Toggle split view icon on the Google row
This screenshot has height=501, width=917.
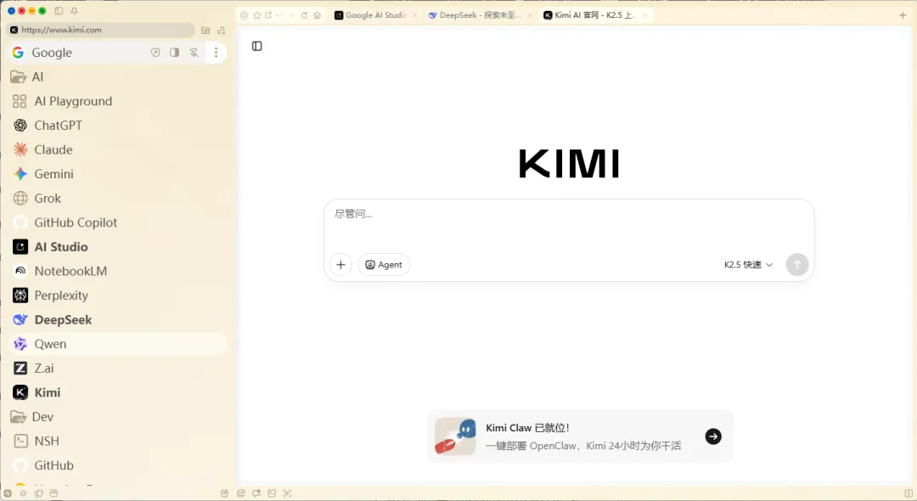coord(174,53)
